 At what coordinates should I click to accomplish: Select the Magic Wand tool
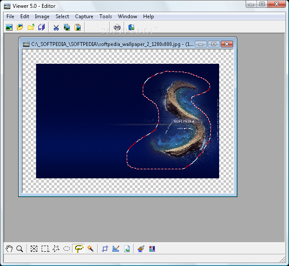pos(91,249)
